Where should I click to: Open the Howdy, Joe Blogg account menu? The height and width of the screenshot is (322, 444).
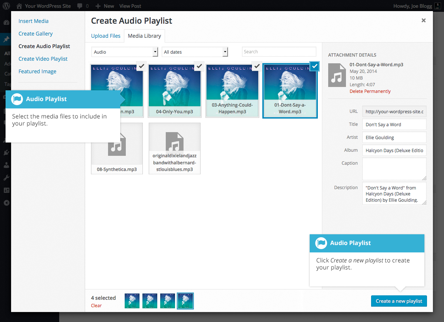pos(418,6)
